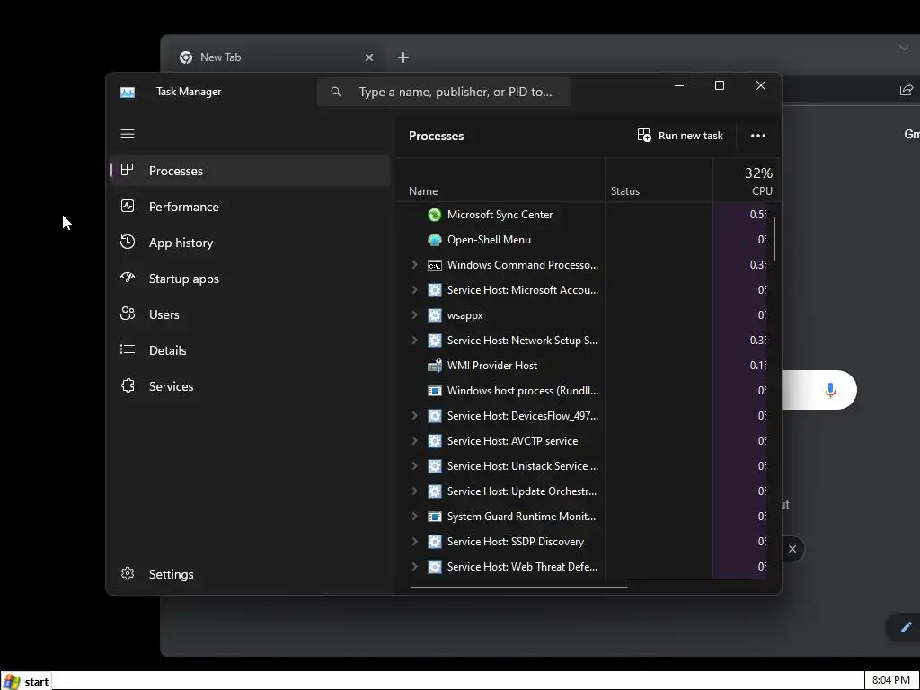Expand Service Host: SSDP Discovery row
This screenshot has width=920, height=690.
pos(414,542)
